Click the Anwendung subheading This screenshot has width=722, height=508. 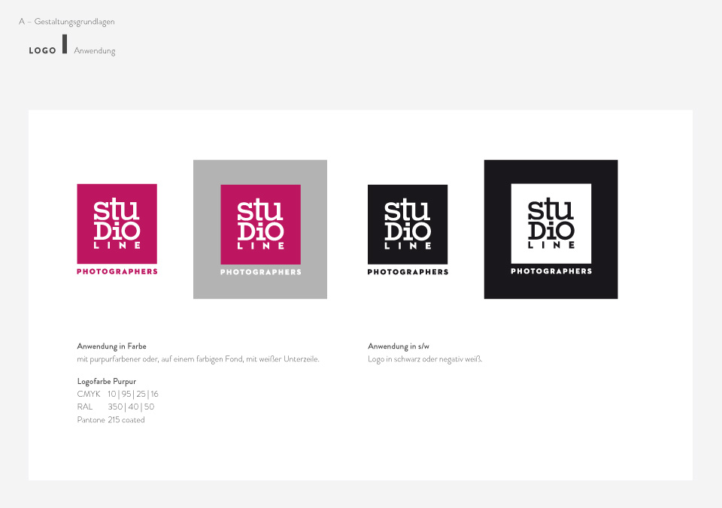point(95,50)
